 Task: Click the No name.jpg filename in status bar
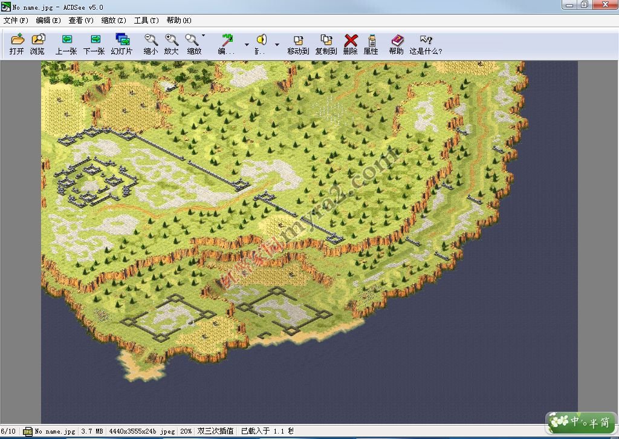55,432
